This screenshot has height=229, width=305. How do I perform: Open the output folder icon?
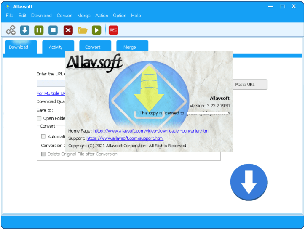83,30
